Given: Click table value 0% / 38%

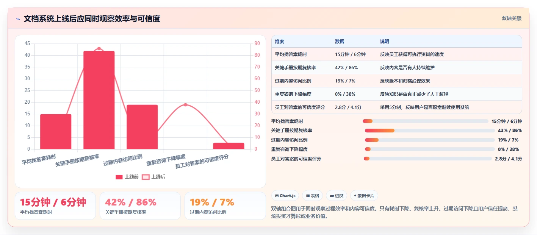Looking at the screenshot, I should point(345,94).
